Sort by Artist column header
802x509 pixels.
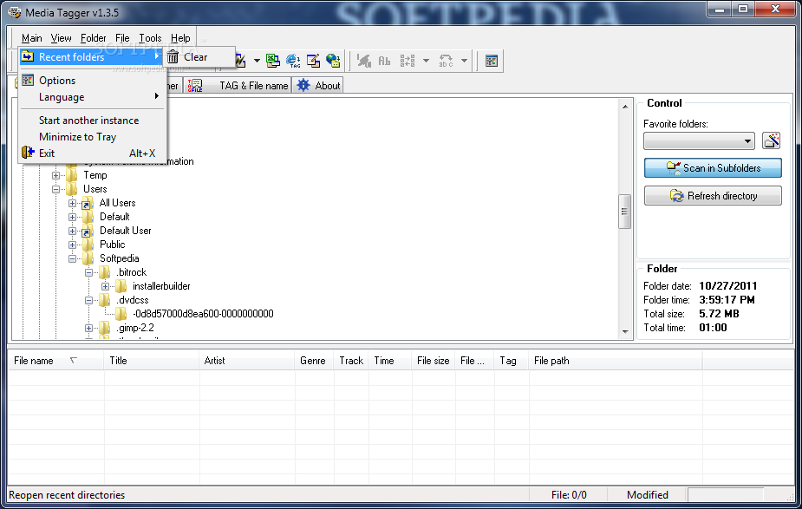(x=246, y=361)
